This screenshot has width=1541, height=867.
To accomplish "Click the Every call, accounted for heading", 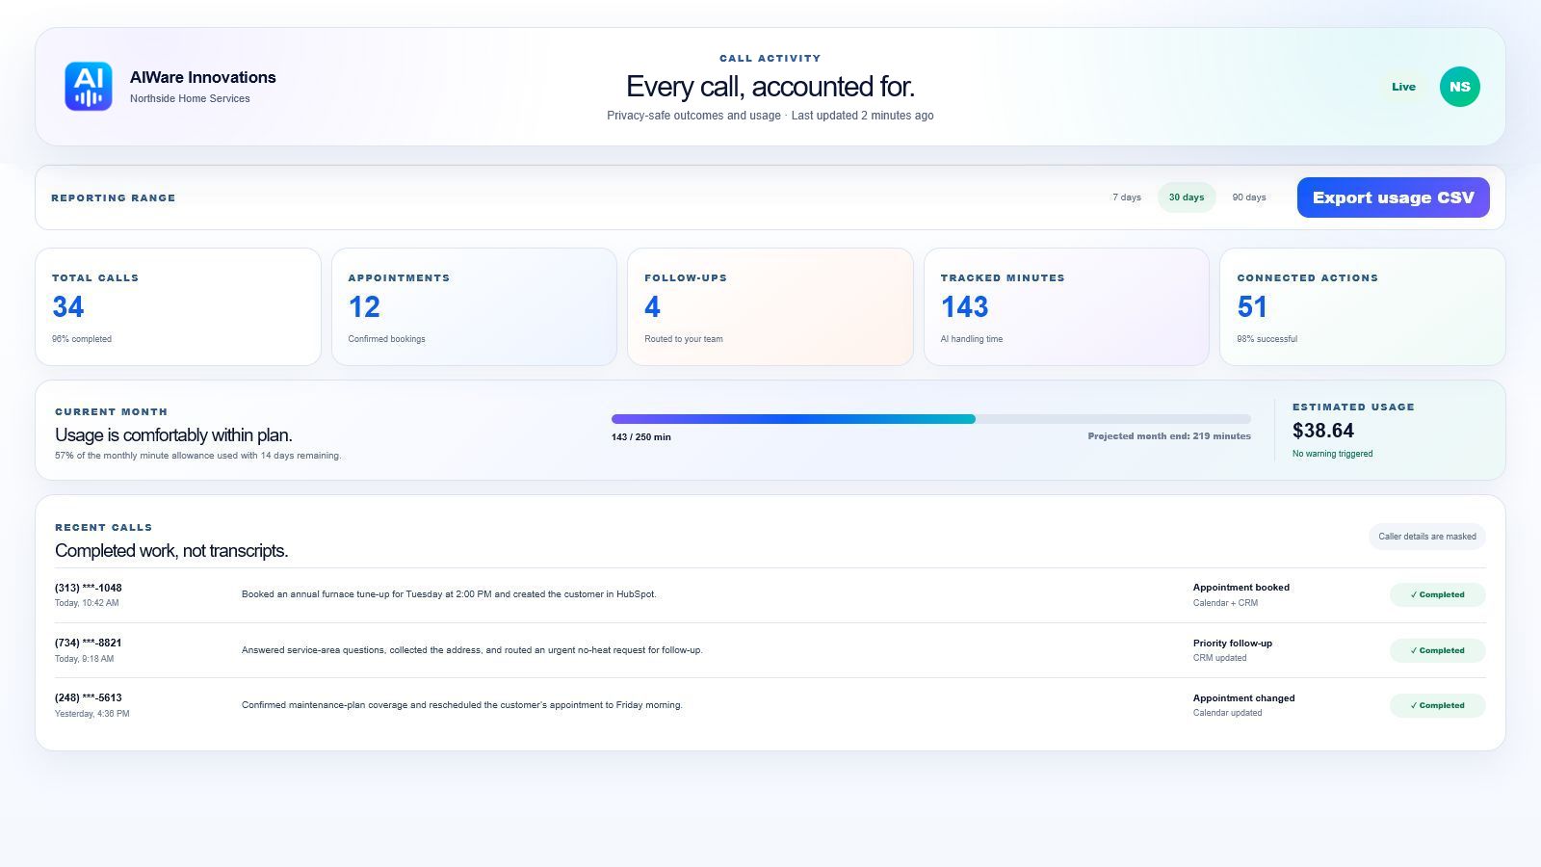I will tap(770, 87).
